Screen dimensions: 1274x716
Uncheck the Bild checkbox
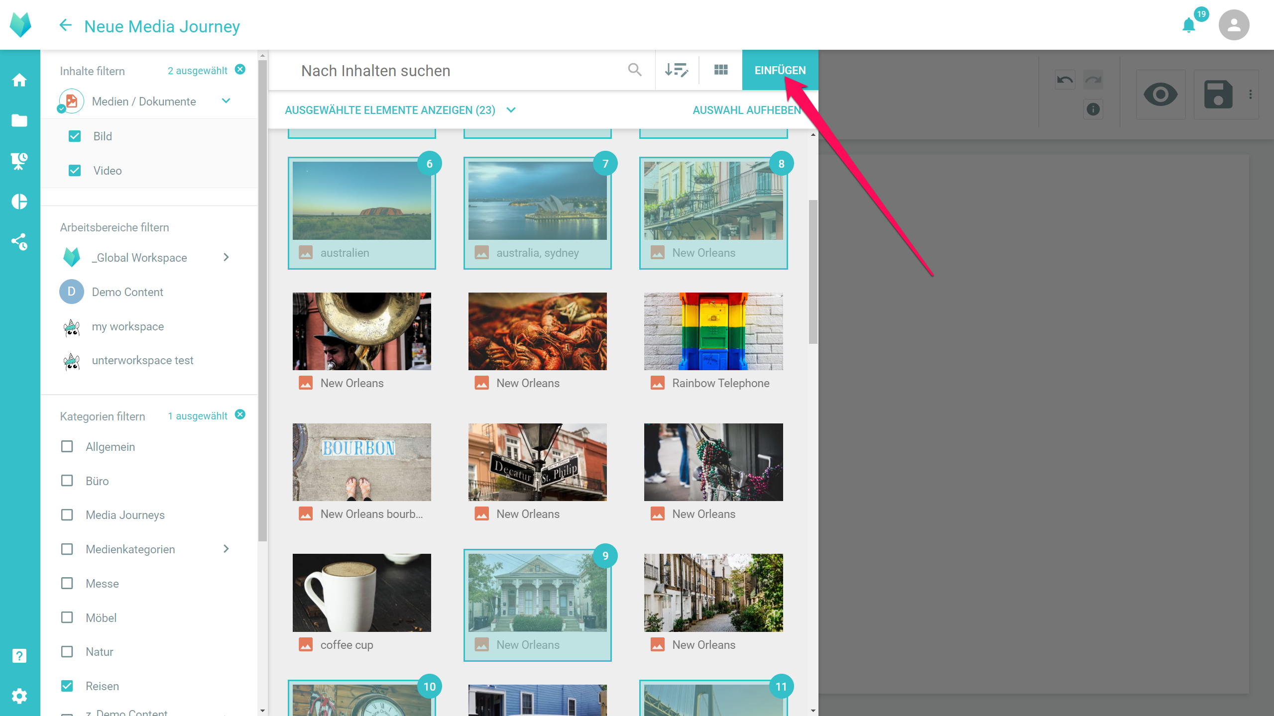[75, 136]
